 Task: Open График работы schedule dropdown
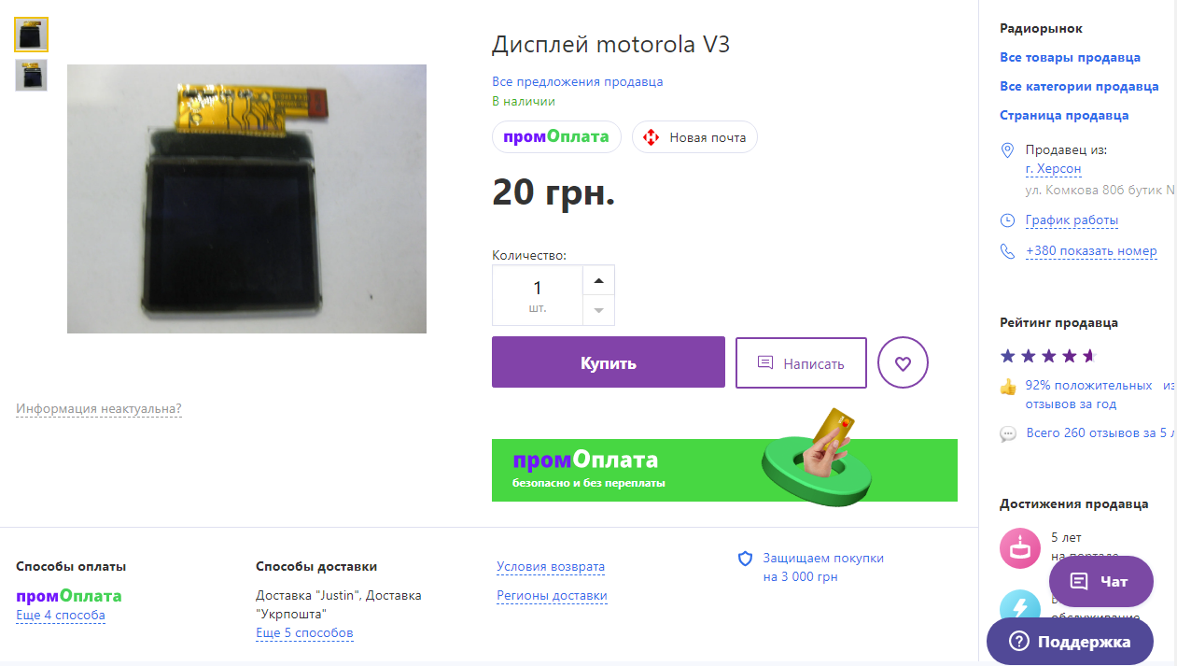pyautogui.click(x=1072, y=220)
